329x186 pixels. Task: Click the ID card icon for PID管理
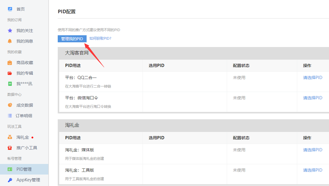(x=10, y=169)
